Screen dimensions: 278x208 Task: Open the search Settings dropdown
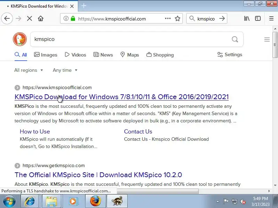pos(230,55)
